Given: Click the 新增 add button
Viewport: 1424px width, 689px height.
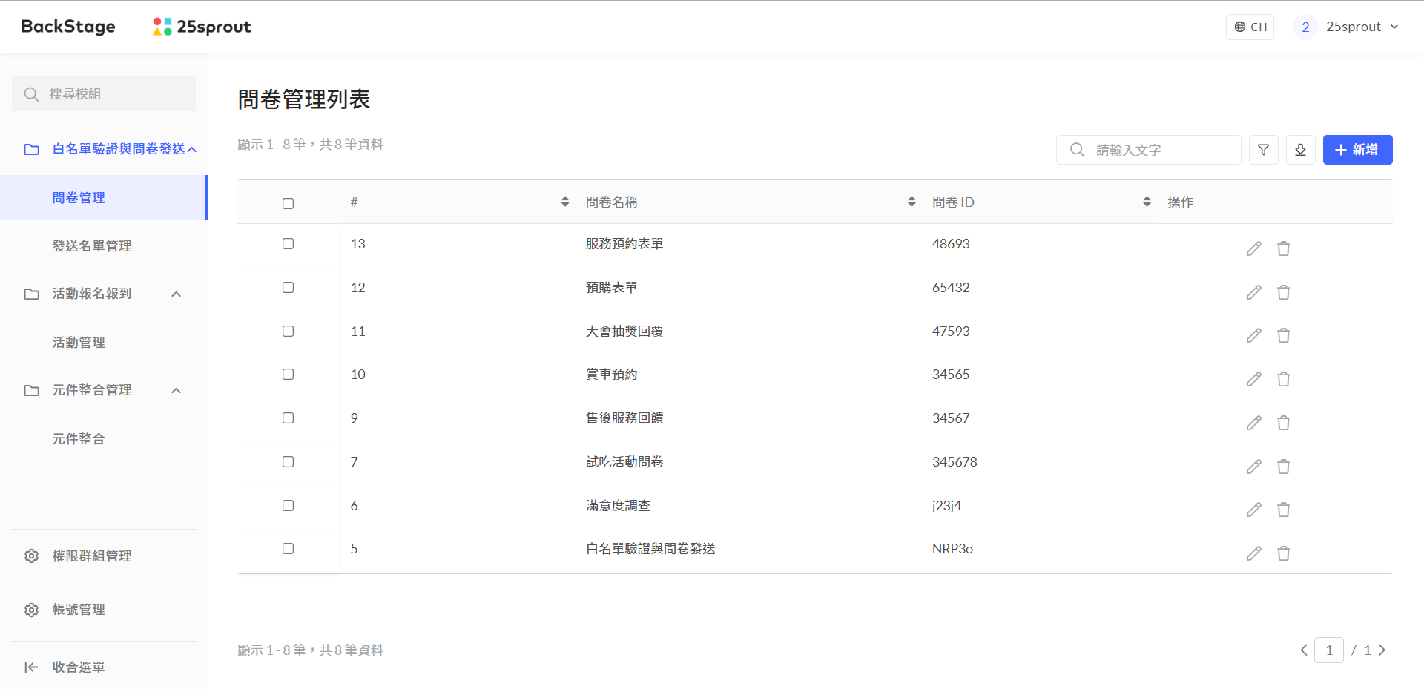Looking at the screenshot, I should click(1357, 150).
